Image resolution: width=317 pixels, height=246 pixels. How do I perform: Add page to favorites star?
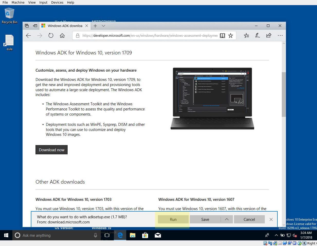point(231,36)
